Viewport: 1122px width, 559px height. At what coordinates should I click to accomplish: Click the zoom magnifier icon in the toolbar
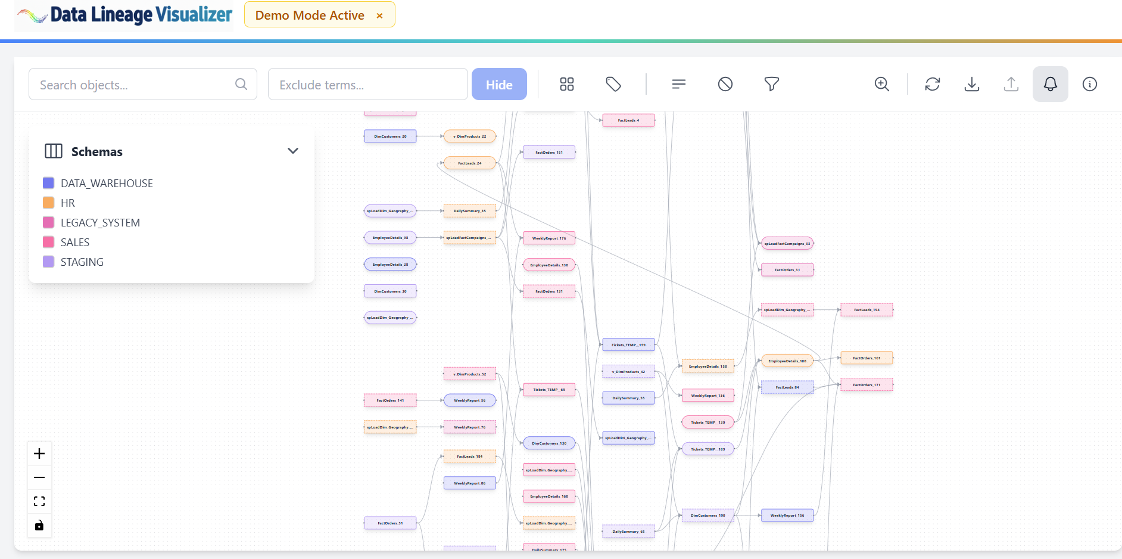point(881,84)
